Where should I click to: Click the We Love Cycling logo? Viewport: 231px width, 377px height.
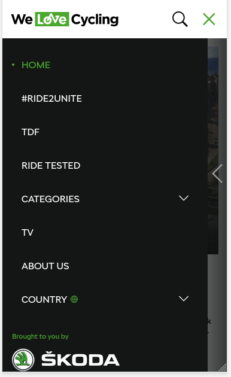(x=65, y=19)
